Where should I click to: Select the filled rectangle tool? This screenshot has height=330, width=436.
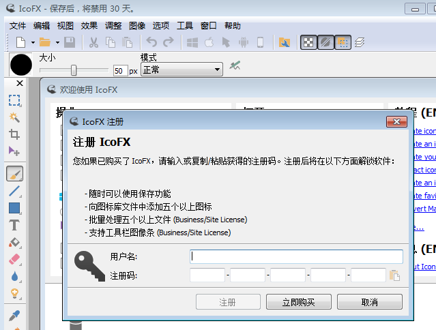(x=14, y=208)
